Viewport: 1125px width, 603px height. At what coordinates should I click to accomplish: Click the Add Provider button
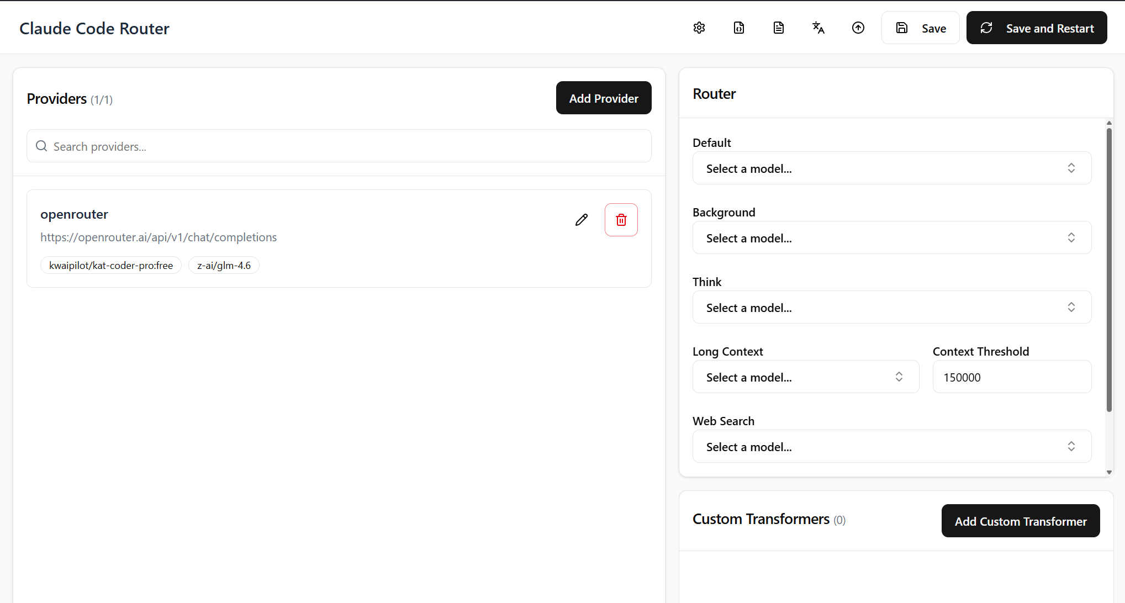pyautogui.click(x=604, y=98)
